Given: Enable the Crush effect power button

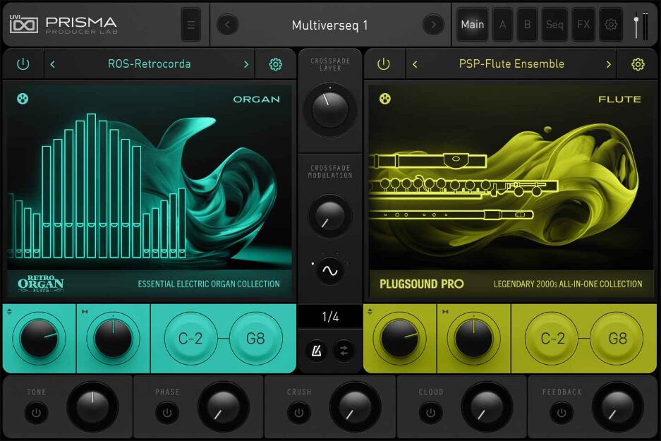Looking at the screenshot, I should [298, 411].
